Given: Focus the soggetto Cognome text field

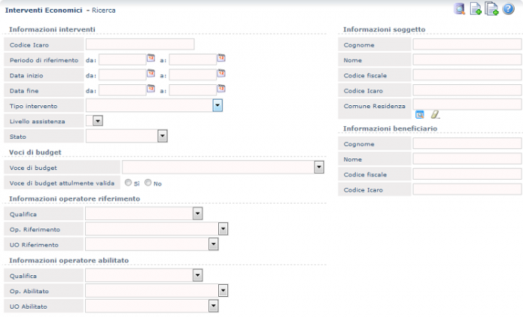Looking at the screenshot, I should (467, 45).
